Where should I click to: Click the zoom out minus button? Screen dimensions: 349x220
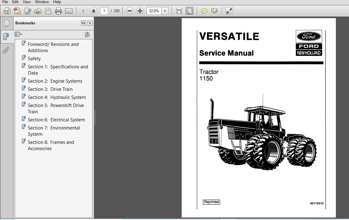click(129, 11)
